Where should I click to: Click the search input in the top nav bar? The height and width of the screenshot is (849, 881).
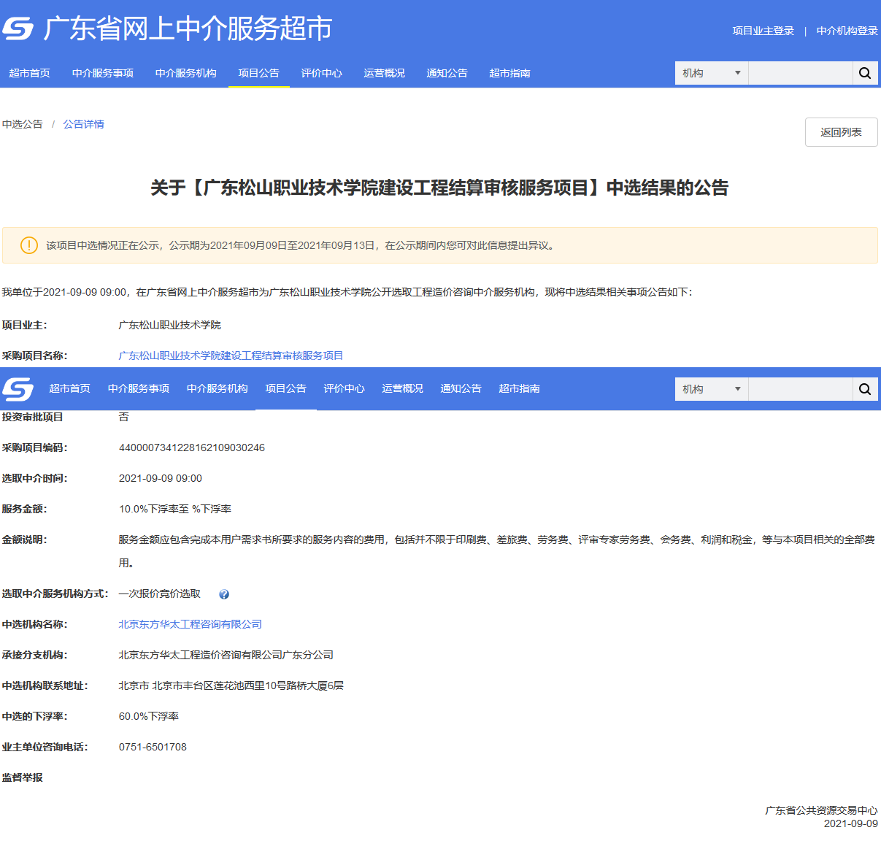801,73
